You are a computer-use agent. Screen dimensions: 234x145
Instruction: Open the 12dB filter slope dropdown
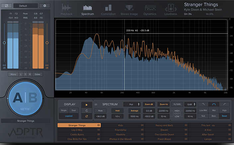190,104
